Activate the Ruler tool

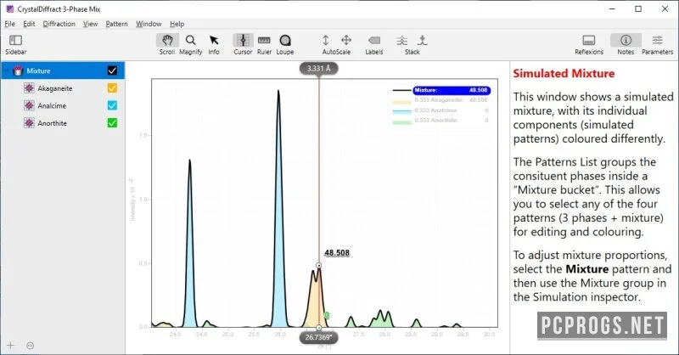264,45
